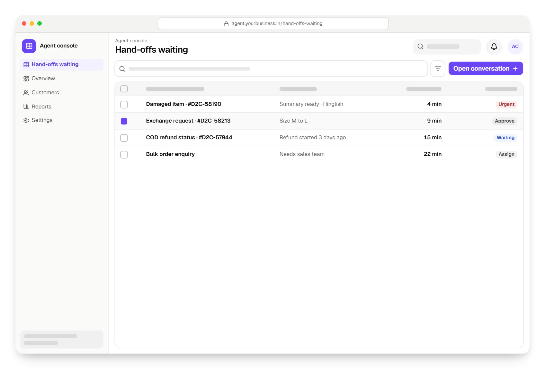545x369 pixels.
Task: Focus the top header search box
Action: (x=447, y=47)
